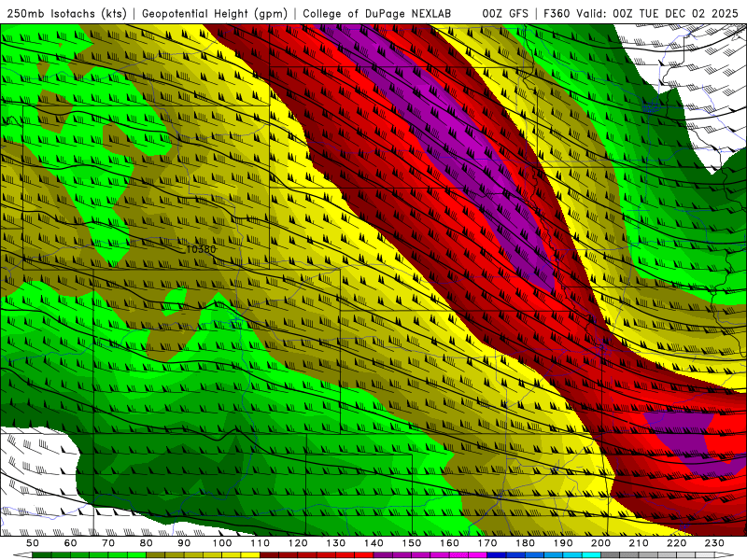Viewport: 747px width, 560px height.
Task: Click the legend value '100'
Action: coord(222,543)
